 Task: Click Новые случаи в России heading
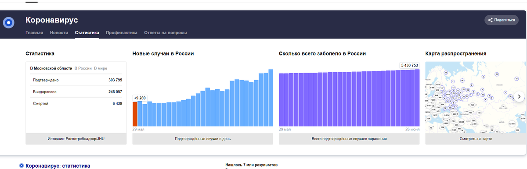(163, 53)
